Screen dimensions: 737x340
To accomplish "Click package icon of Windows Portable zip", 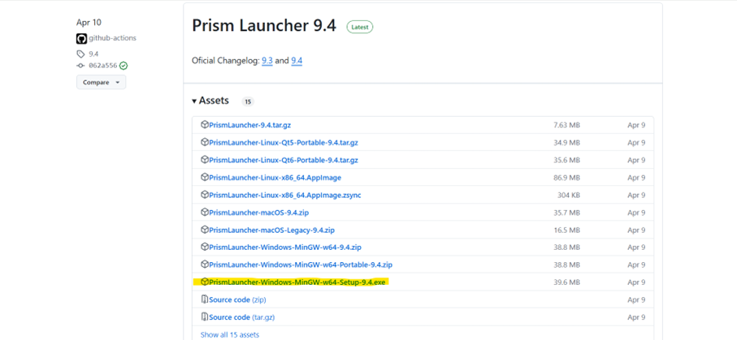I will click(205, 265).
